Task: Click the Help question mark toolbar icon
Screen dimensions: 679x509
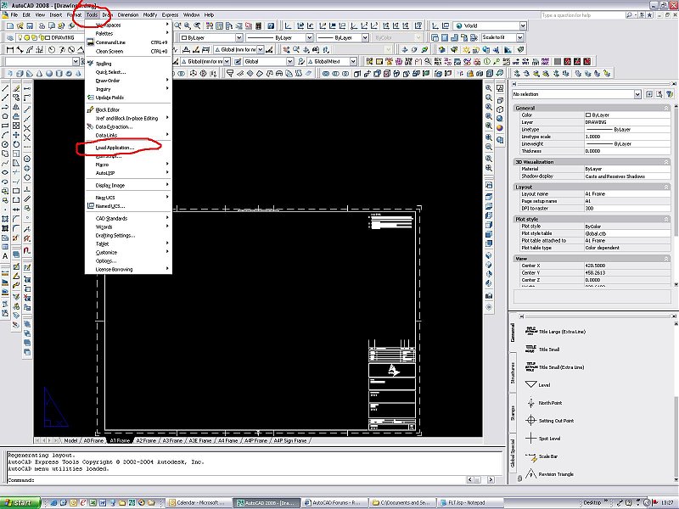Action: (x=271, y=26)
